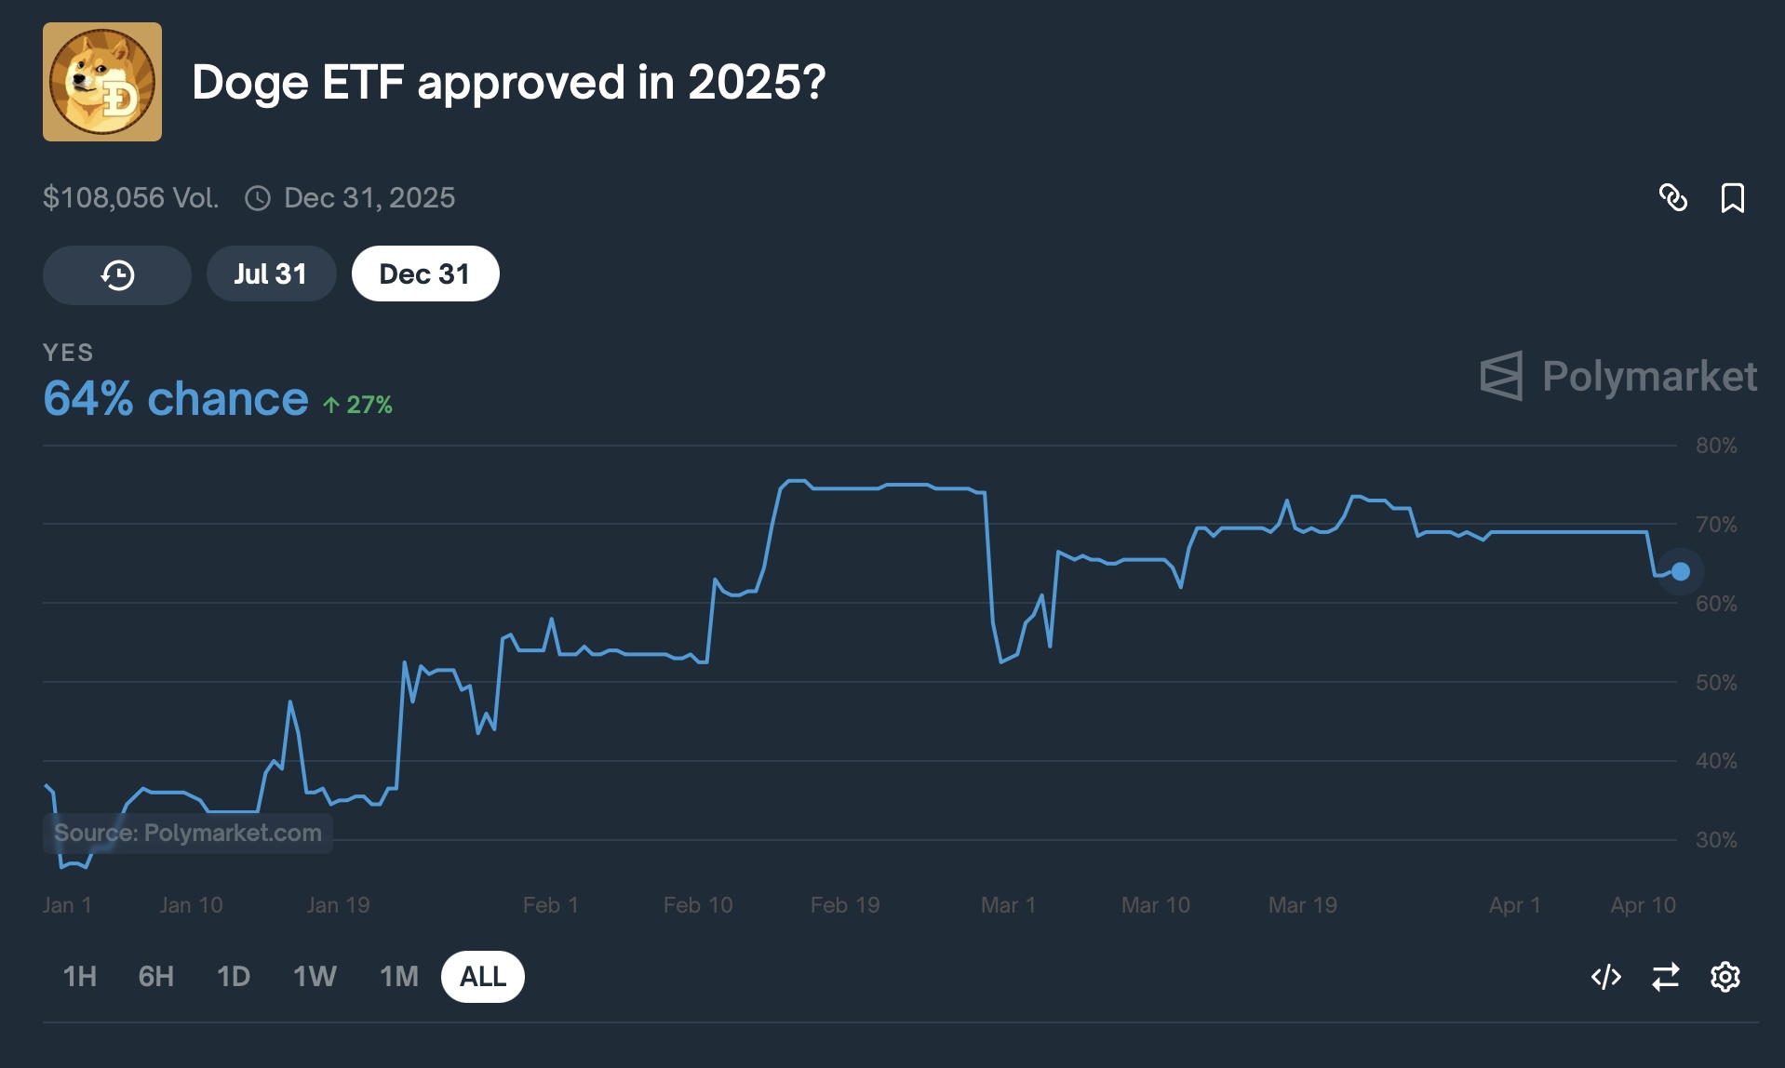Screen dimensions: 1785x1068
Task: Set chart timeframe to 1M
Action: click(399, 977)
